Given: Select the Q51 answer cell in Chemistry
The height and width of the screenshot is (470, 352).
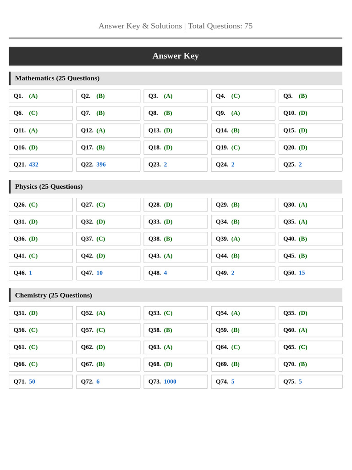Looking at the screenshot, I should coord(41,313).
